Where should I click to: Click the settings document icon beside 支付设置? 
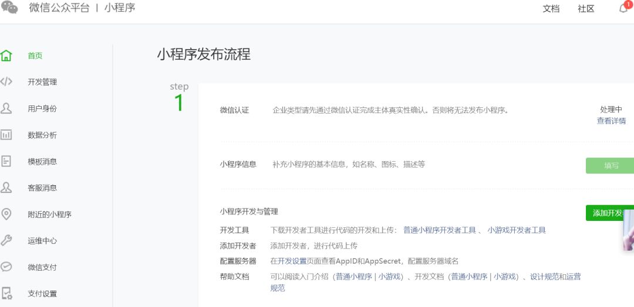point(6,294)
